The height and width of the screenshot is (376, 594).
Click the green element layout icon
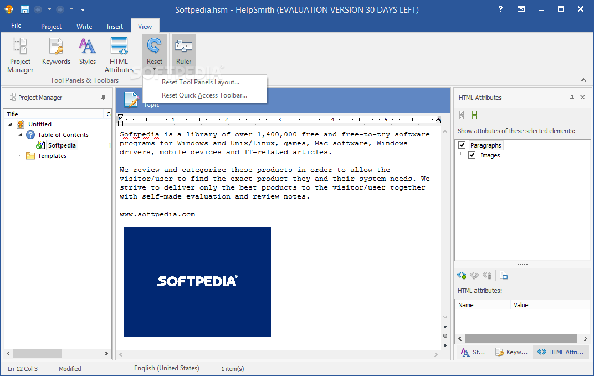click(x=474, y=115)
